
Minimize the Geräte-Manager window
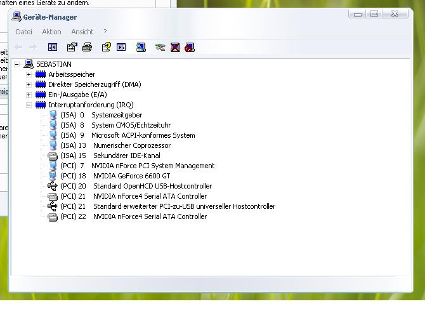click(358, 14)
